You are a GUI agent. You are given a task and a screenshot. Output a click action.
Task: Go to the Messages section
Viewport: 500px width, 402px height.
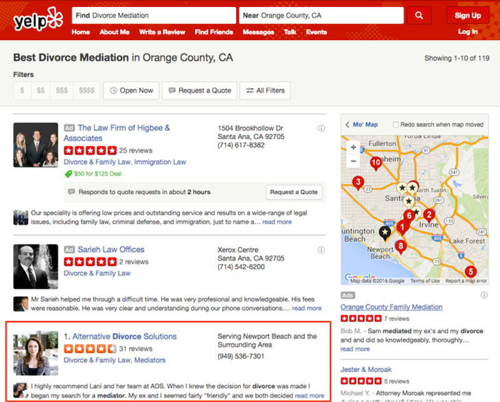coord(257,32)
